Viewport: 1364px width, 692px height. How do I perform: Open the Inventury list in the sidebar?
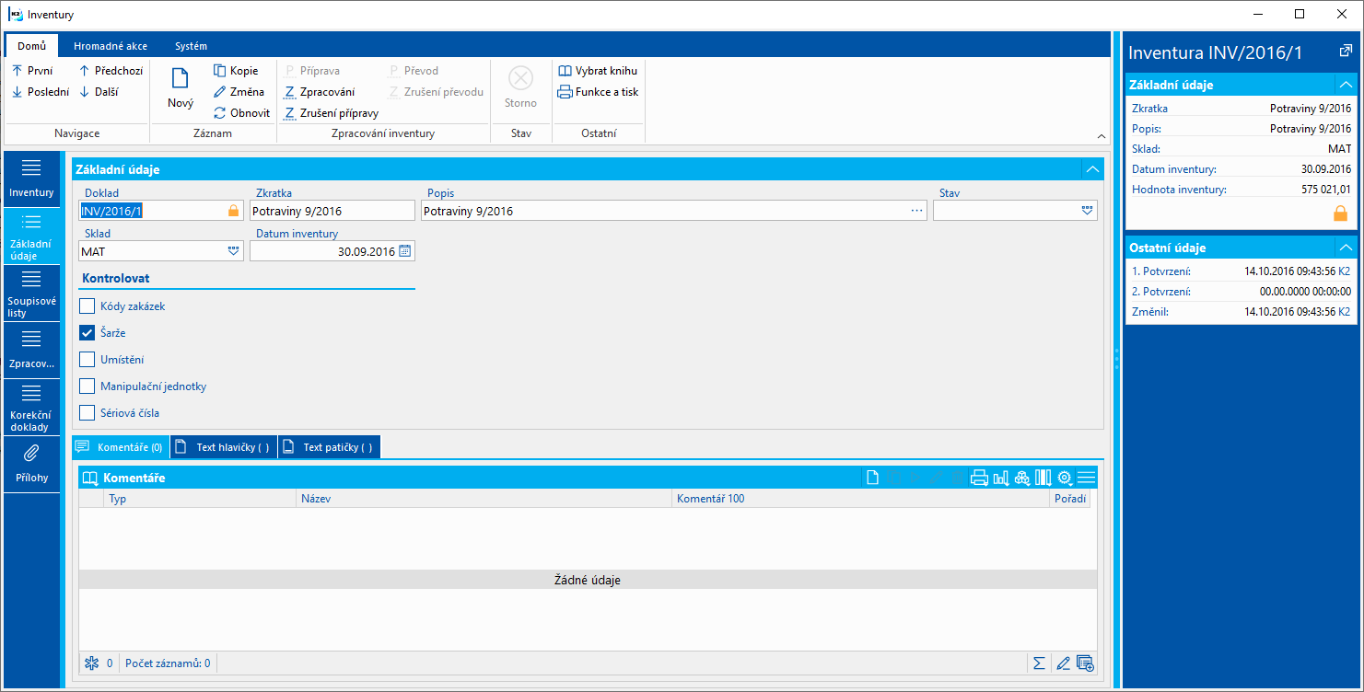tap(31, 179)
